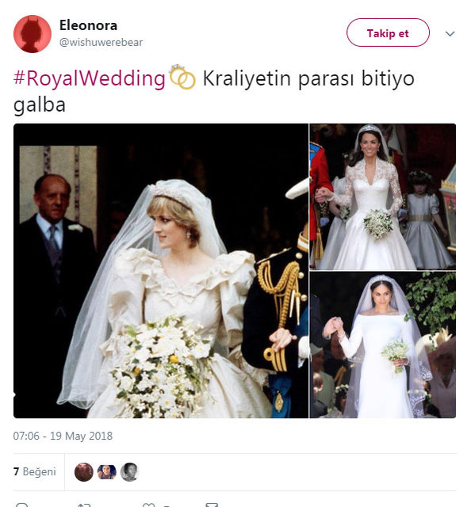The image size is (467, 507).
Task: Follow user with Takip et button
Action: [x=388, y=32]
